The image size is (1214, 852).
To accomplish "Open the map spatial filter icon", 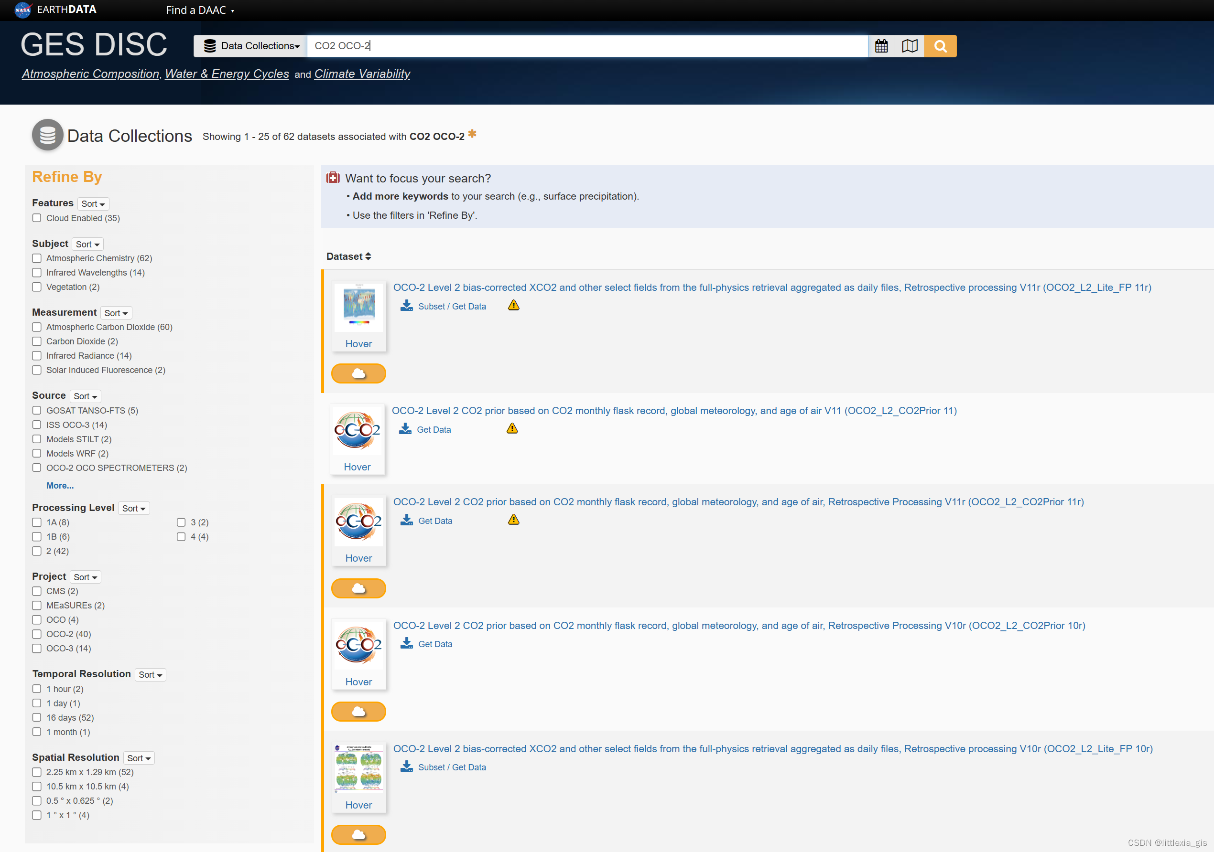I will coord(910,46).
